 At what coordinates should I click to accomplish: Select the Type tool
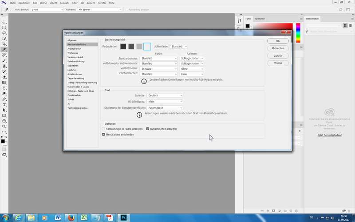pyautogui.click(x=4, y=104)
